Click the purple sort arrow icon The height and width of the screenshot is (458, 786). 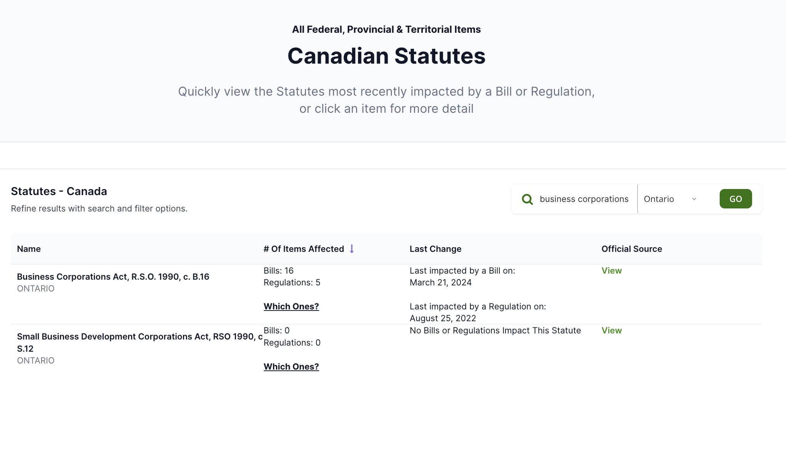coord(352,249)
